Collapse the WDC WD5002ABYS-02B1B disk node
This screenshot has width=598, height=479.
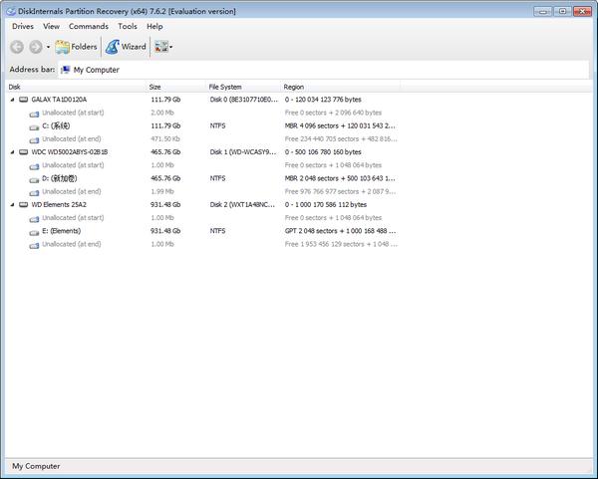[12, 152]
